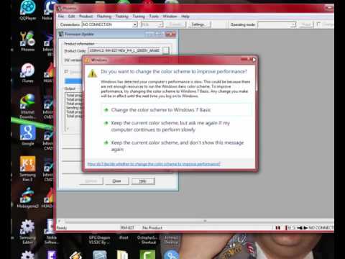This screenshot has width=345, height=259.
Task: Open the Edit menu
Action: 71,17
